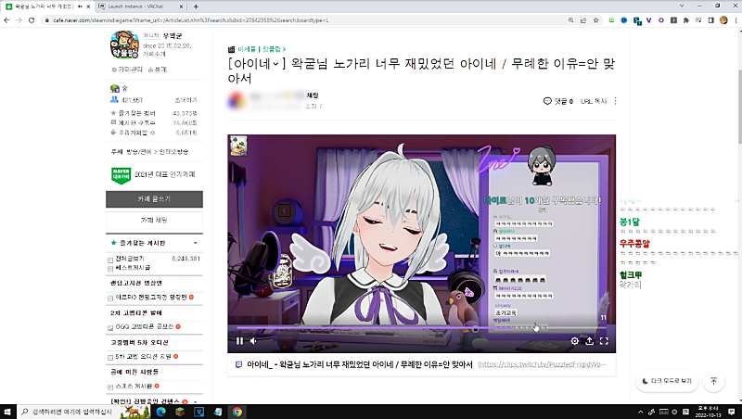
Task: Open the 아르마3 board entry
Action: (x=151, y=298)
